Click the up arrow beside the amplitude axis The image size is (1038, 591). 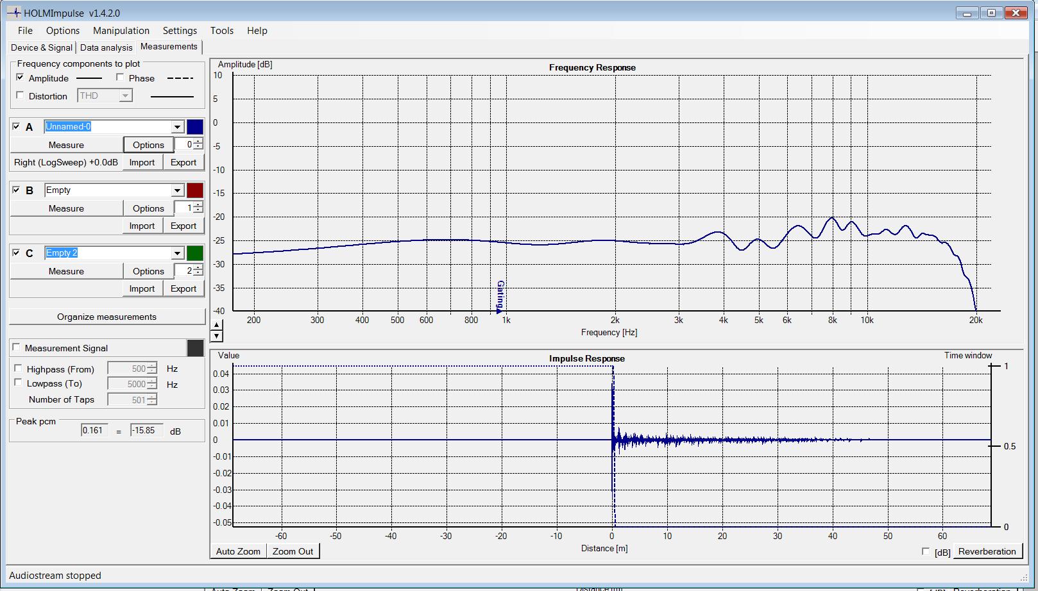(x=217, y=325)
